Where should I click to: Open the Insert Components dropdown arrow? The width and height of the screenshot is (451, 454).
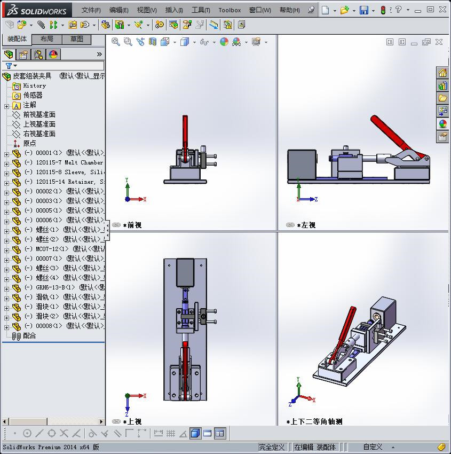click(31, 25)
